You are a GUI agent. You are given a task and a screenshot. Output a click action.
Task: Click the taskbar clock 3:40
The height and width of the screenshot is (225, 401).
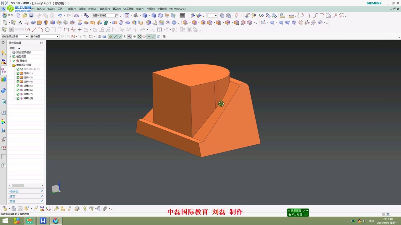click(387, 221)
